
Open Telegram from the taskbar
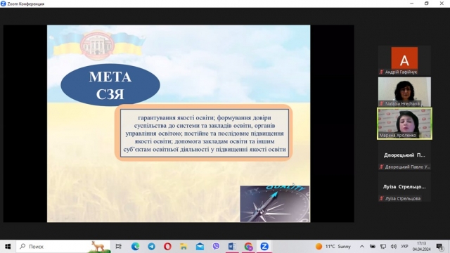[152, 247]
